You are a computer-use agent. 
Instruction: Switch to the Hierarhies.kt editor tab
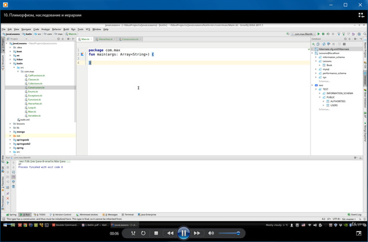click(103, 39)
